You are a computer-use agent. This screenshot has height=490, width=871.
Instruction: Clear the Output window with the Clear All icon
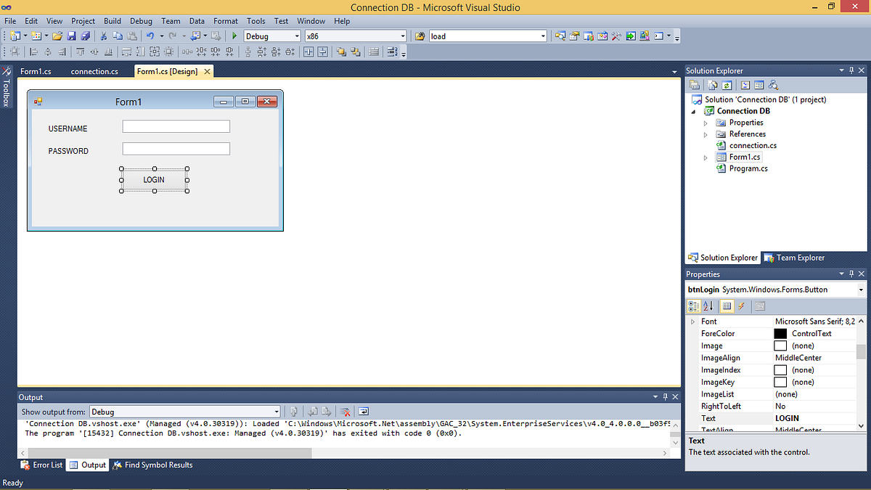345,412
